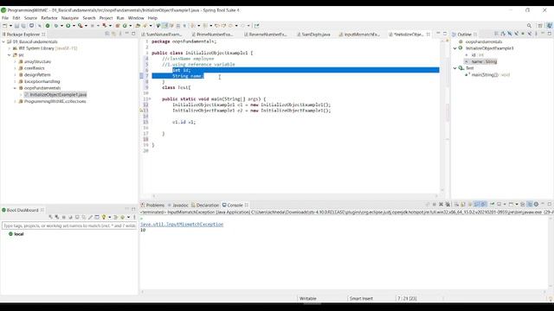Collapse the 01_BasicsFundamentals project node
Screen dimensions: 554x311
3,41
